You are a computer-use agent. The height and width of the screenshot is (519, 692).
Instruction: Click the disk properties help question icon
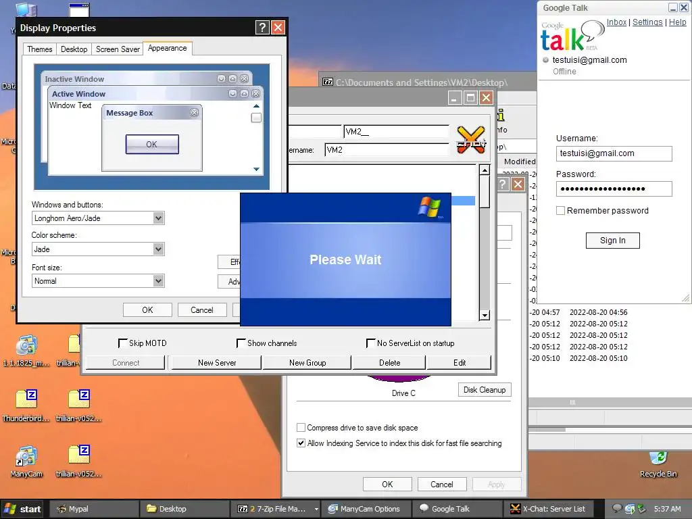click(503, 184)
